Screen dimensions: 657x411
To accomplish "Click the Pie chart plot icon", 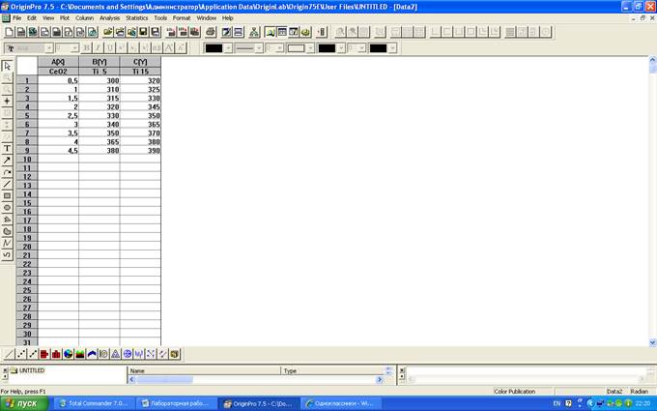I will coord(68,354).
